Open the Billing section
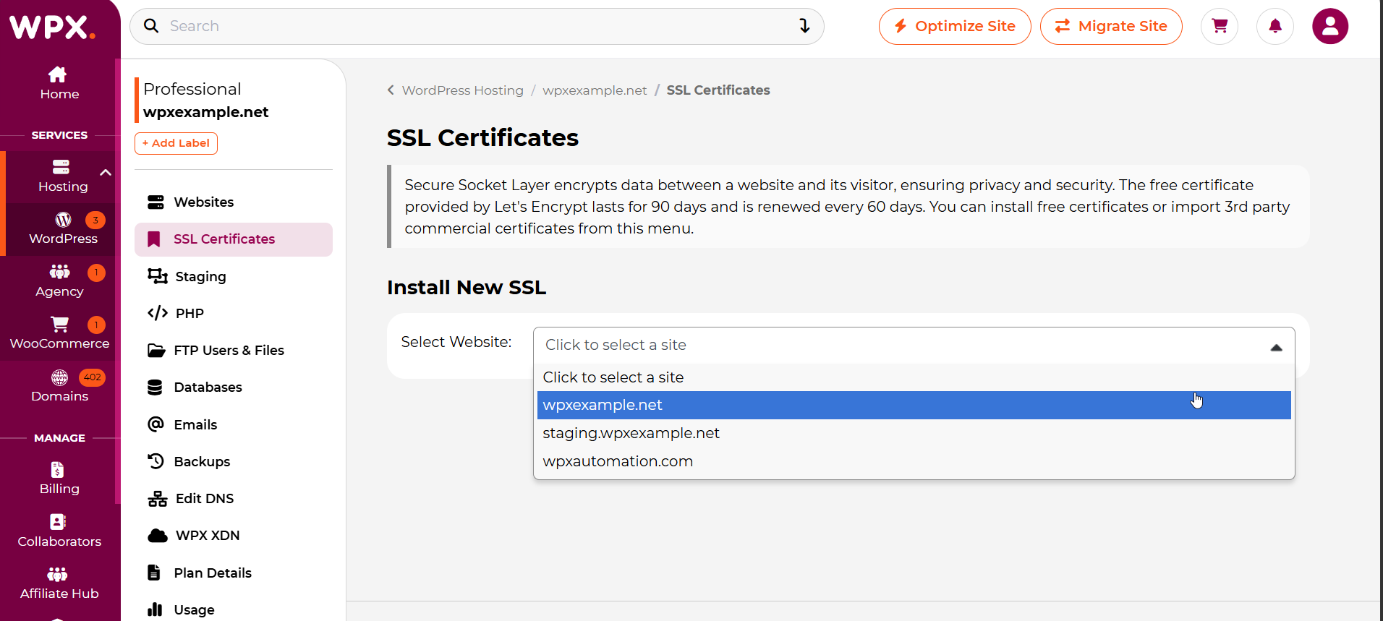 pos(59,479)
